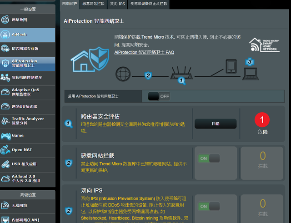The image size is (291, 223).
Task: Click the 危险 label under the badge
Action: click(263, 132)
